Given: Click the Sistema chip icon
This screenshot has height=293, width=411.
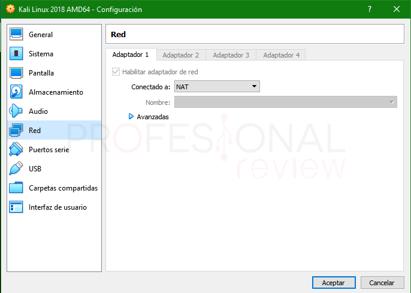Looking at the screenshot, I should pos(16,53).
